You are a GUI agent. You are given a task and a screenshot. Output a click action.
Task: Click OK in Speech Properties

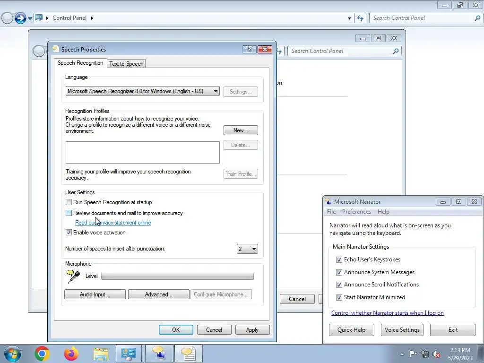pyautogui.click(x=176, y=329)
